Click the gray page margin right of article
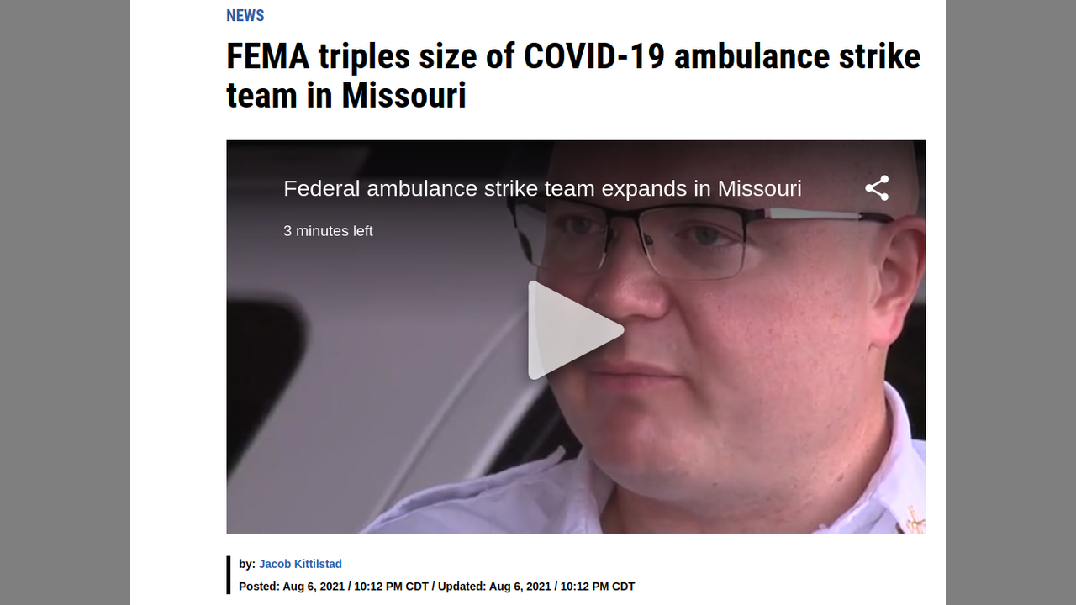1076x605 pixels. click(x=1010, y=302)
